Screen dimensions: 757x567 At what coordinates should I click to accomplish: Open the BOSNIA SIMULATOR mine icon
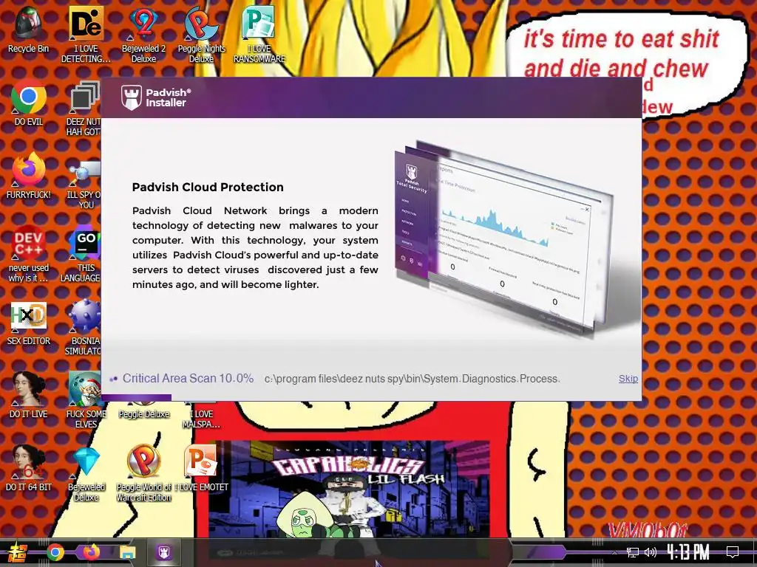click(83, 328)
